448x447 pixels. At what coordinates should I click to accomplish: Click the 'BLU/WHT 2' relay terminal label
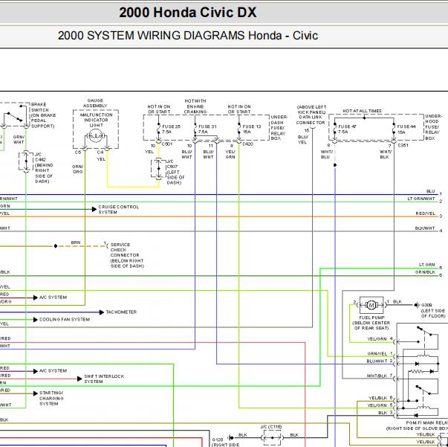click(x=380, y=361)
